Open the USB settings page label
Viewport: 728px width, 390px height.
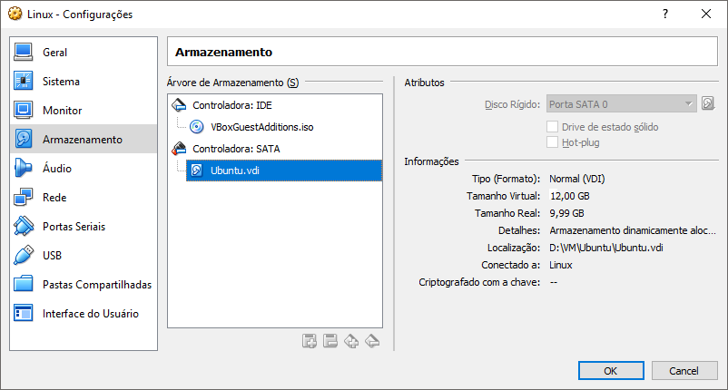[52, 255]
